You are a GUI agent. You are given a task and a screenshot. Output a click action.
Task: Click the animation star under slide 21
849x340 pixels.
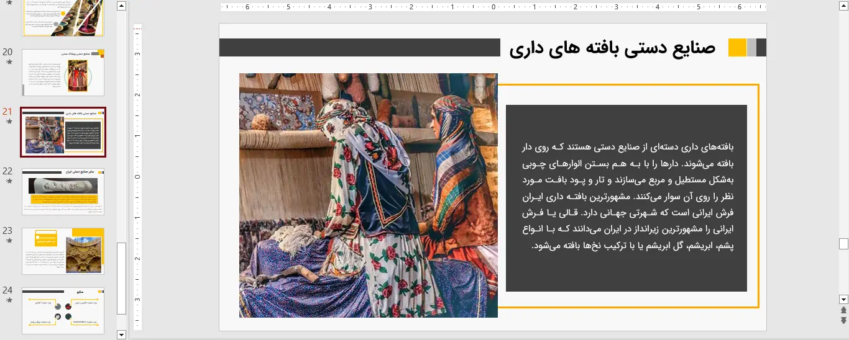pos(9,122)
